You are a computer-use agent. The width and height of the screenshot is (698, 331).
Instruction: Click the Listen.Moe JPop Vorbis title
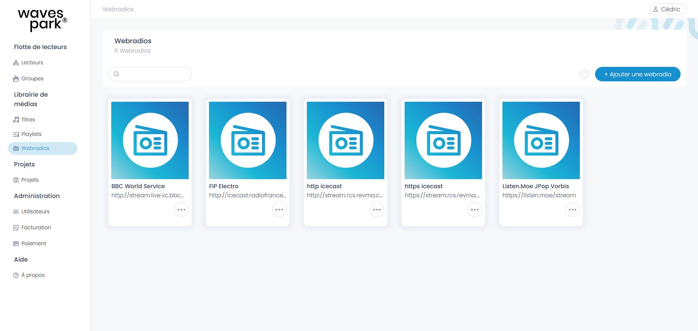coord(535,186)
